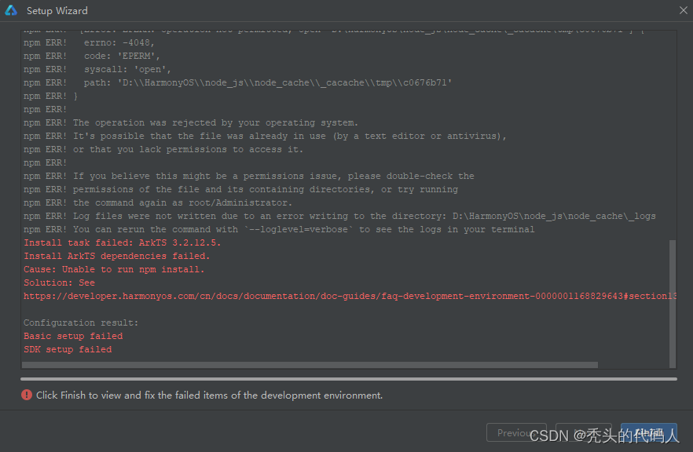Viewport: 693px width, 452px height.
Task: Click the "code: 'EPERM'," log line
Action: 92,56
